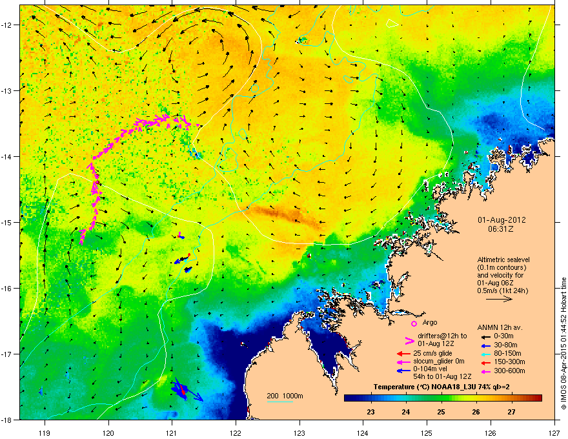Viewport: 568px width, 439px height.
Task: Click the 25 cm/s glide label
Action: point(433,353)
